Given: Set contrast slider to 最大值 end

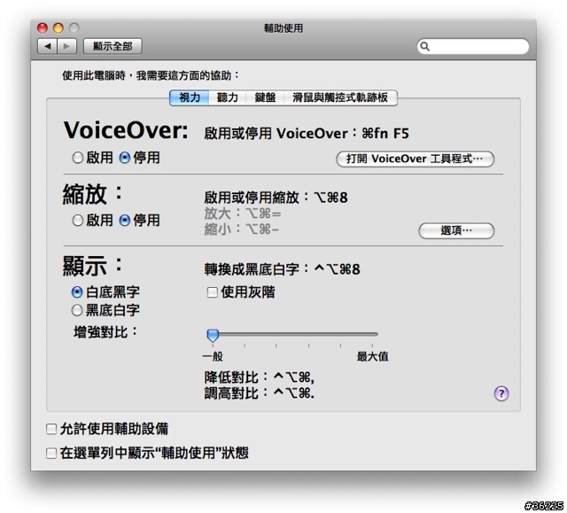Looking at the screenshot, I should [x=372, y=335].
